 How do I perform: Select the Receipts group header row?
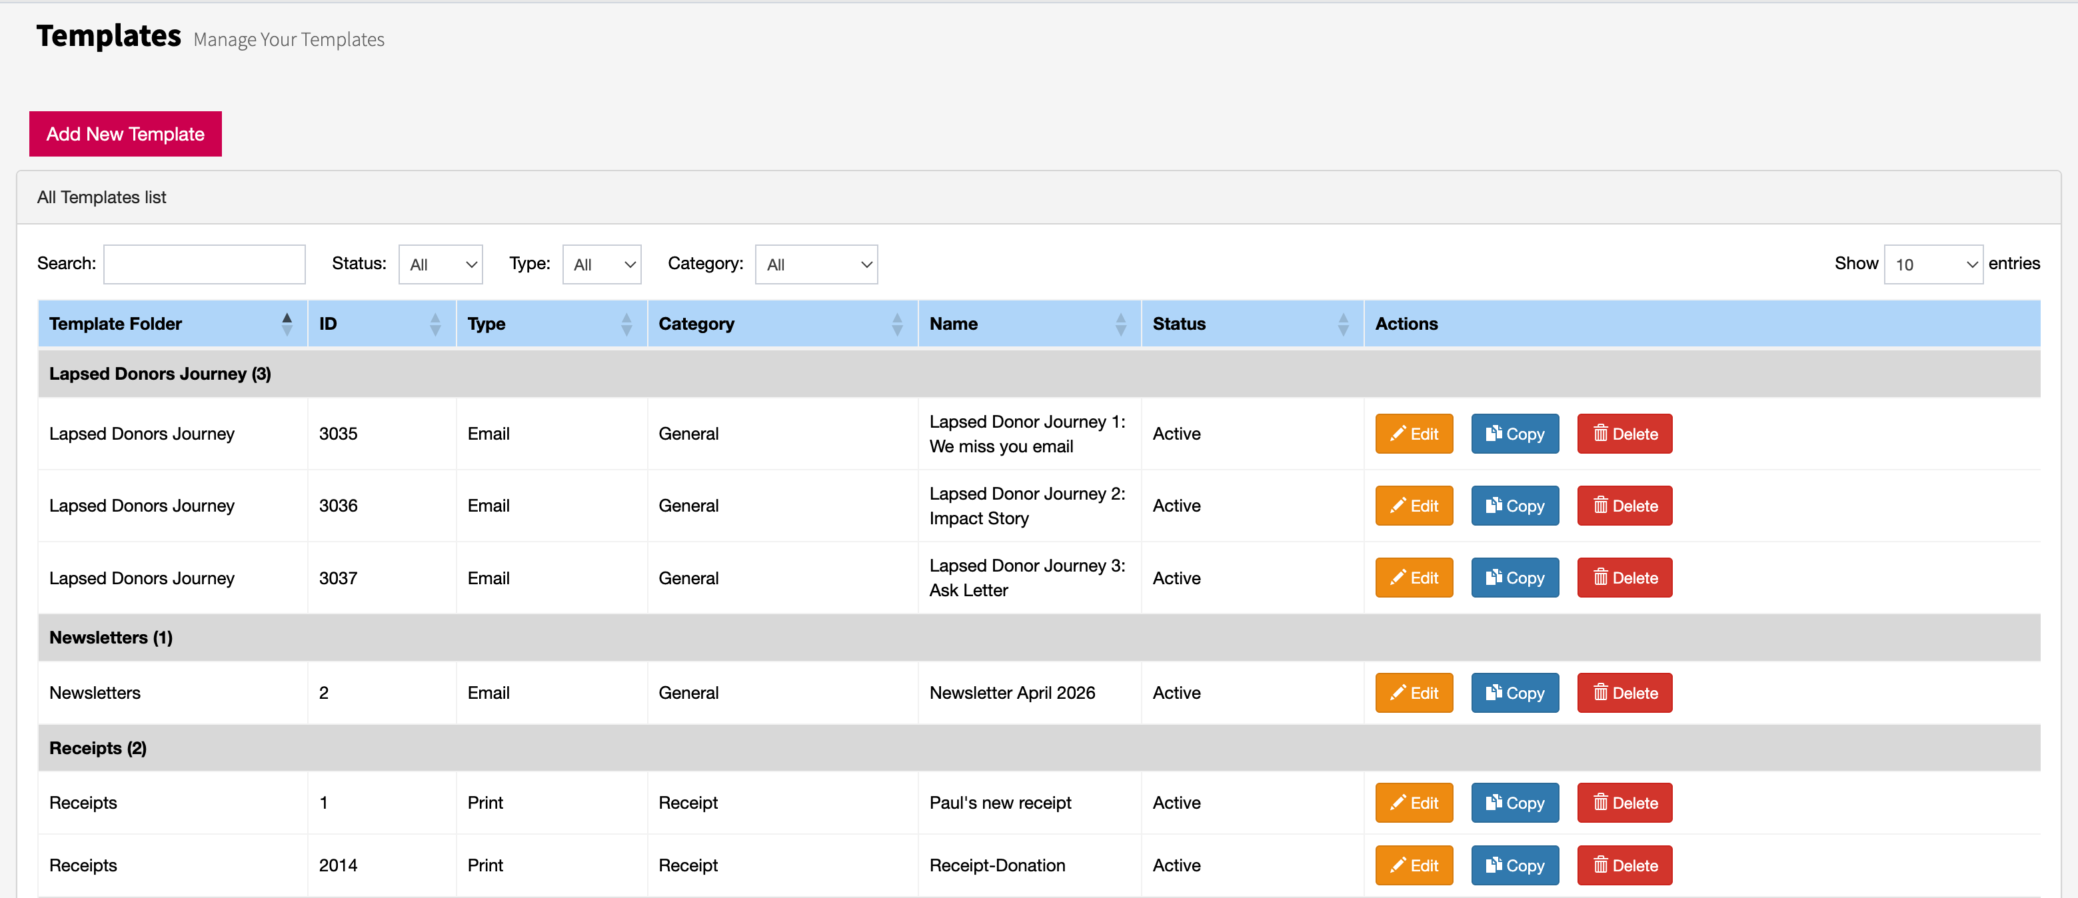pyautogui.click(x=1039, y=748)
